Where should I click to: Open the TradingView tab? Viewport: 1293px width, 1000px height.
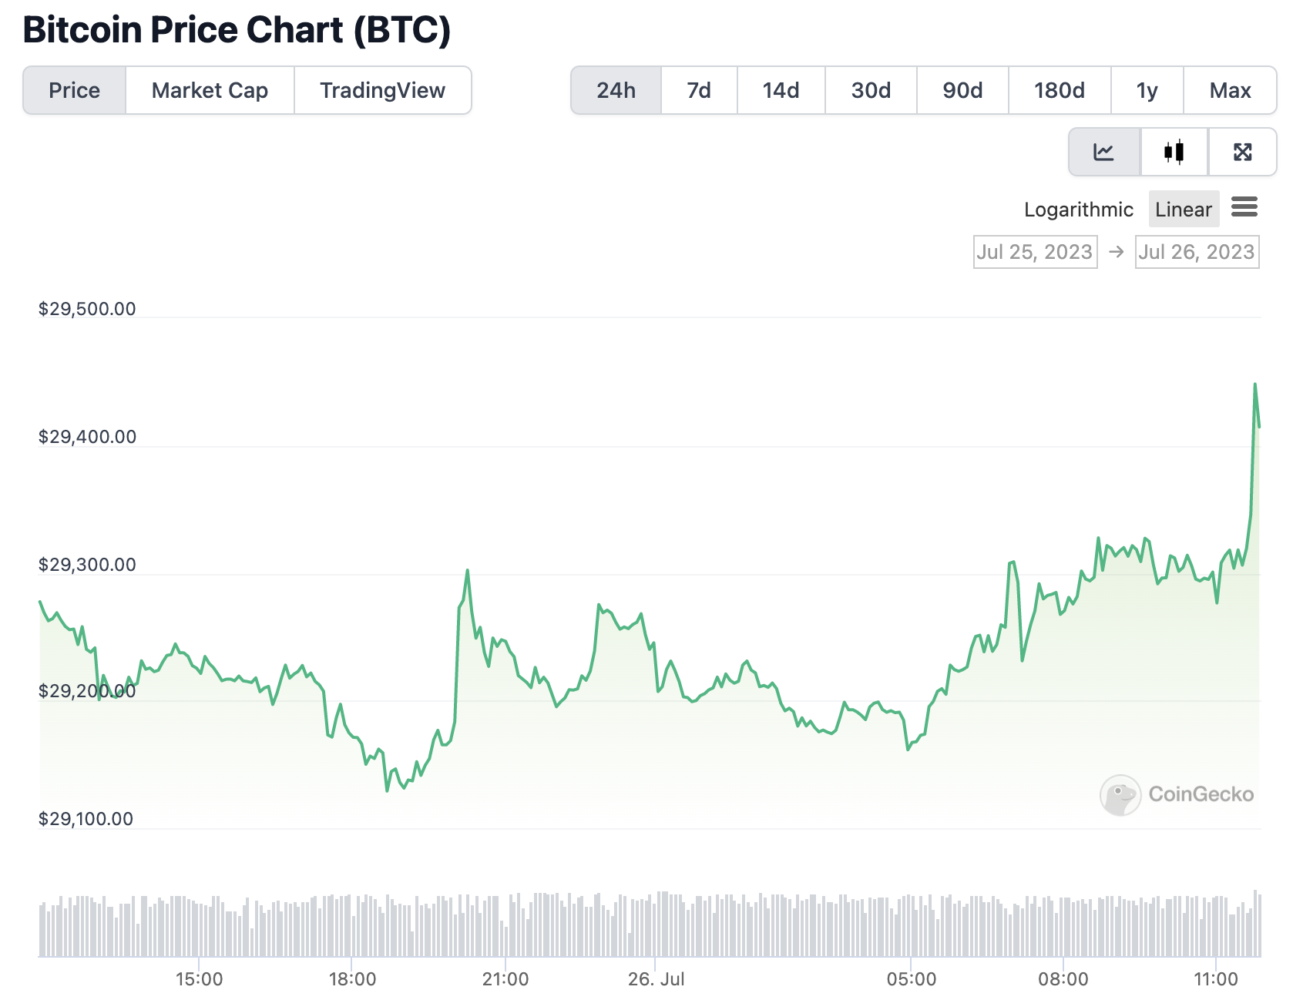point(382,90)
